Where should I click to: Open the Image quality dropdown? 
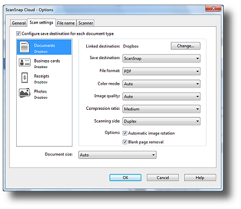click(x=161, y=96)
